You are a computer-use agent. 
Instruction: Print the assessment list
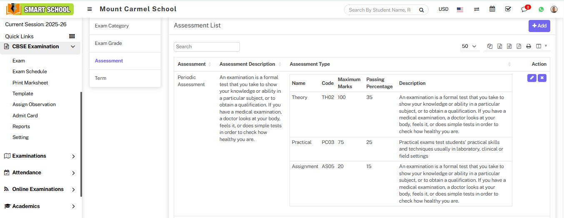click(529, 46)
